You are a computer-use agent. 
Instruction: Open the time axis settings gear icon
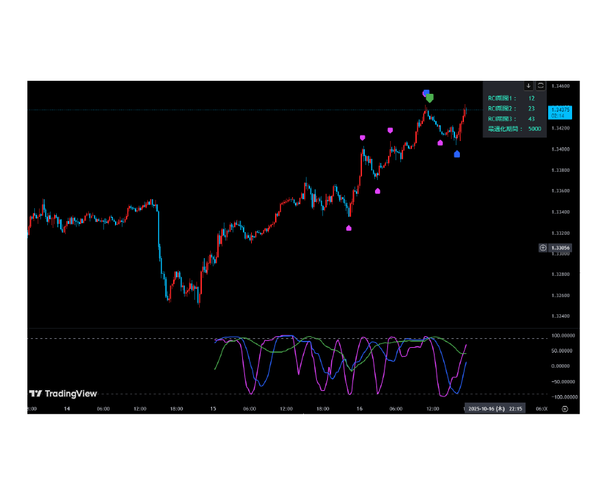[x=565, y=409]
